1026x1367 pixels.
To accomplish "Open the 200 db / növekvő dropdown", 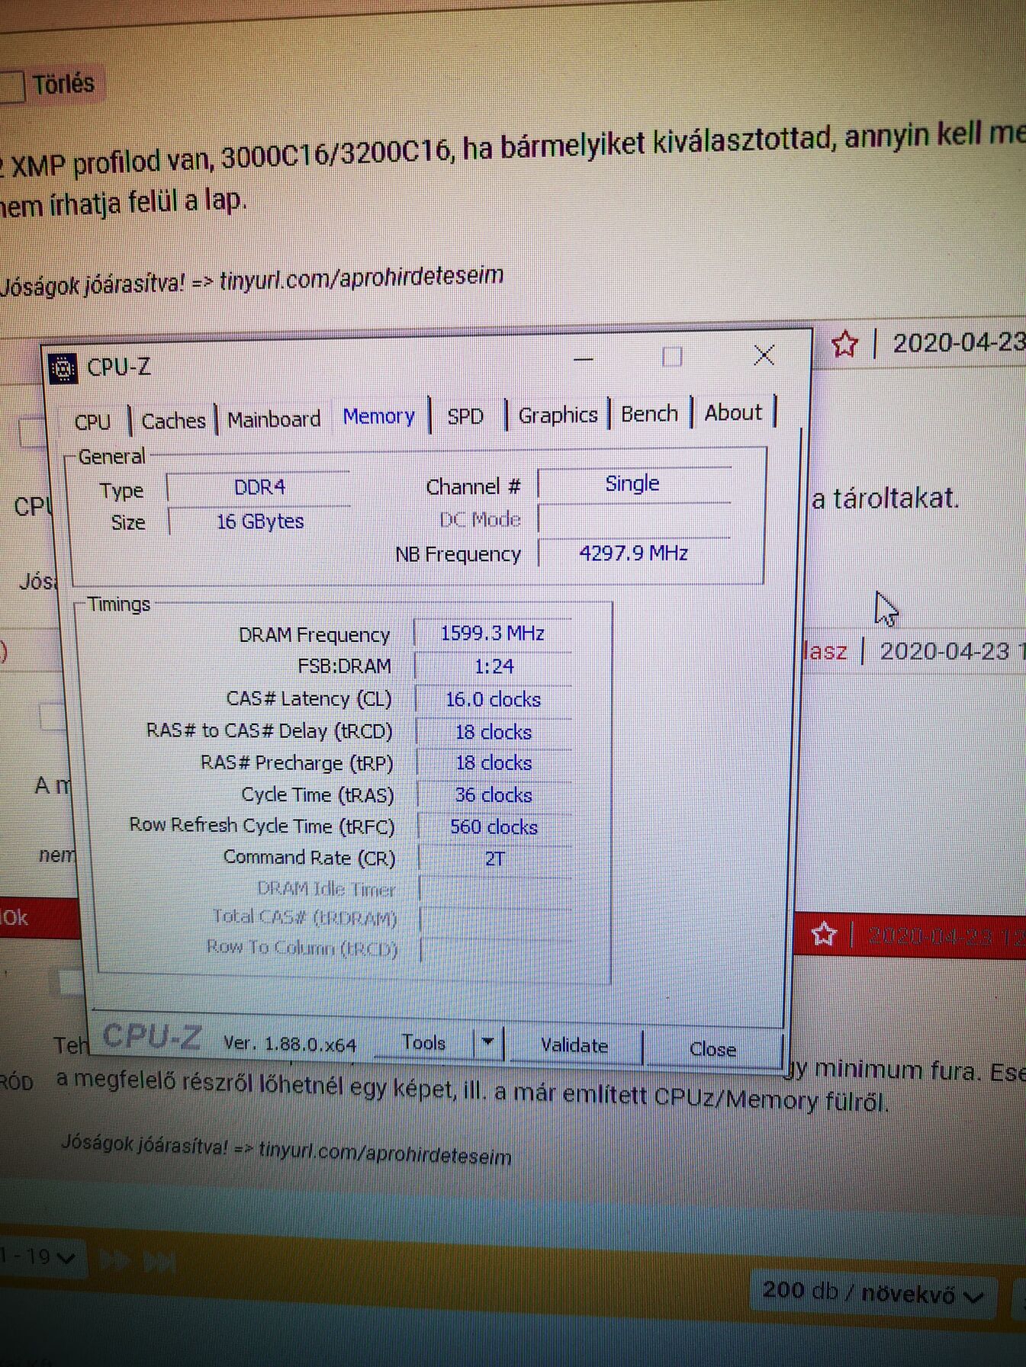I will coord(873,1292).
